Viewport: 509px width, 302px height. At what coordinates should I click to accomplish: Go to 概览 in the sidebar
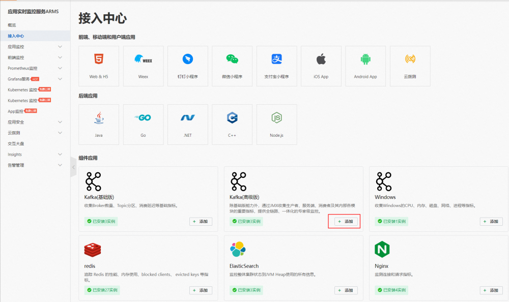12,25
